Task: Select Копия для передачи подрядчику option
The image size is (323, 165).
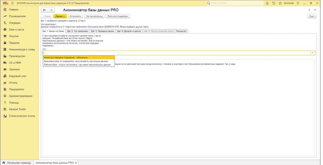Action: pyautogui.click(x=79, y=58)
